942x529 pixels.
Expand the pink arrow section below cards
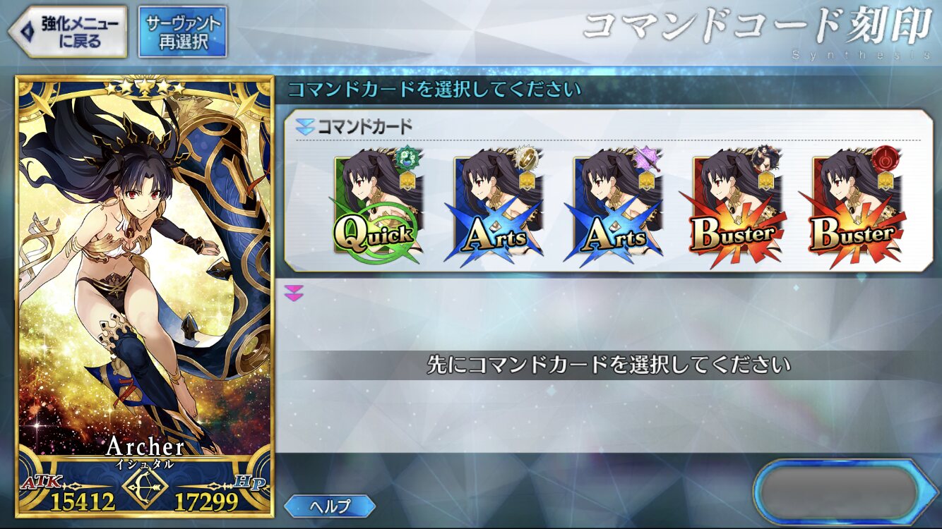293,293
